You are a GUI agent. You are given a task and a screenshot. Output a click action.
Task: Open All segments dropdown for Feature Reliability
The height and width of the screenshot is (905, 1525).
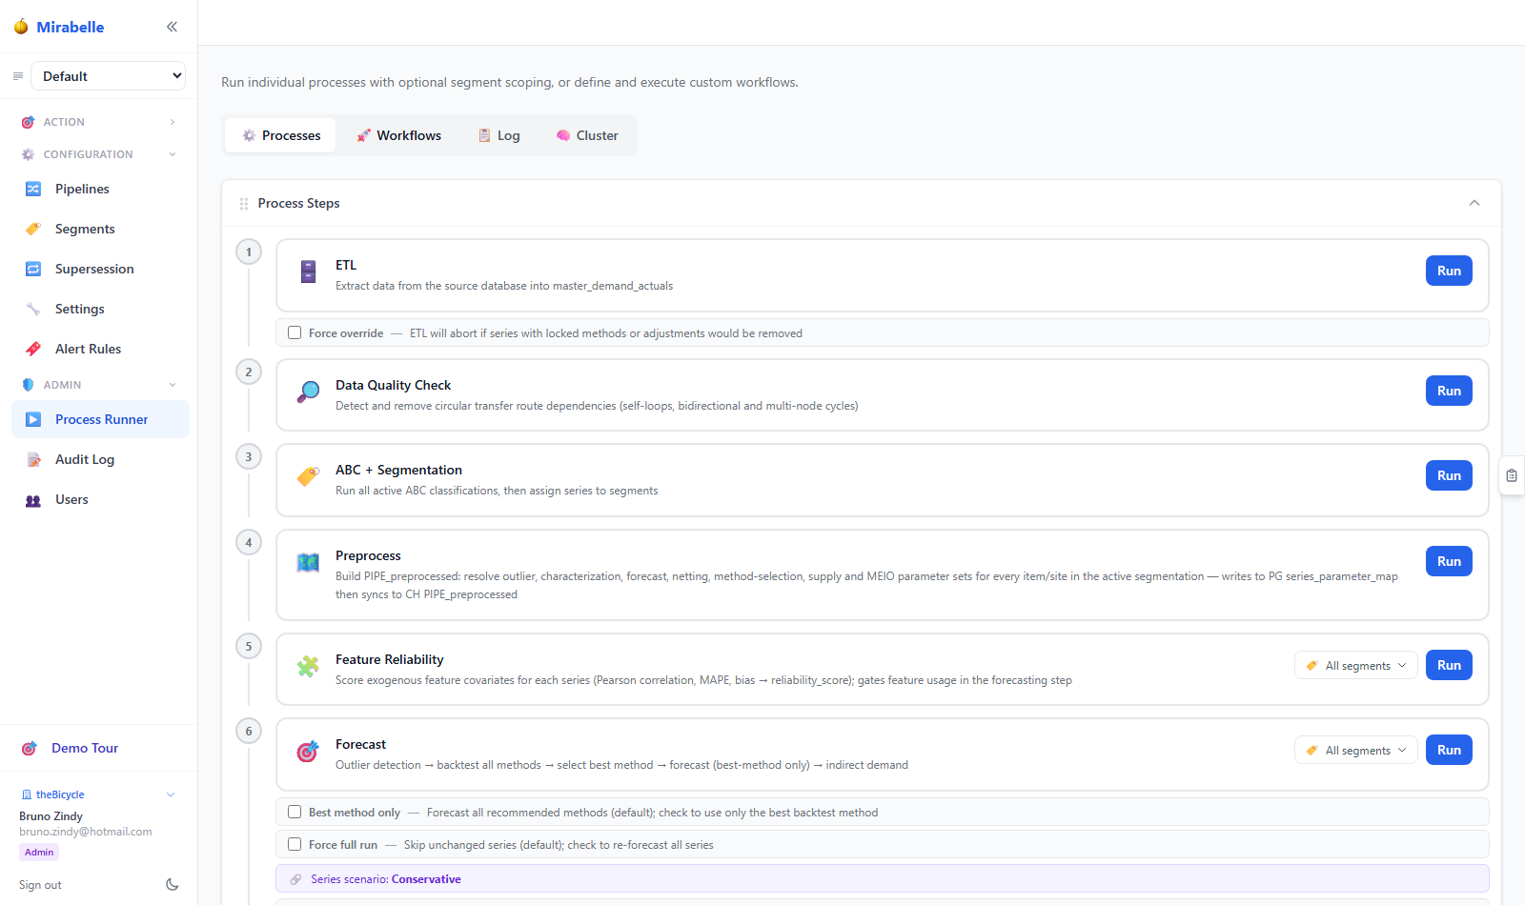pos(1355,666)
